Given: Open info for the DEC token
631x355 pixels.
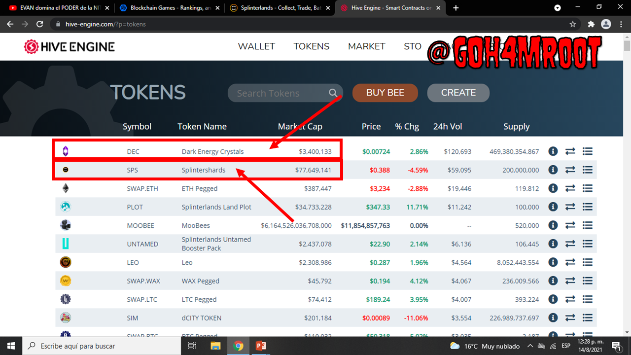Looking at the screenshot, I should click(553, 151).
